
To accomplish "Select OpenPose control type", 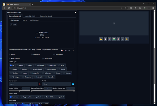I will [x=51, y=65].
